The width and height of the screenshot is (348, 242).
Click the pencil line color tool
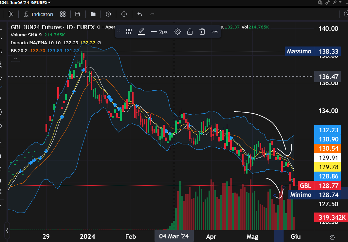(x=141, y=31)
